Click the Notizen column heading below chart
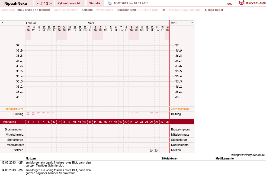 [31, 158]
